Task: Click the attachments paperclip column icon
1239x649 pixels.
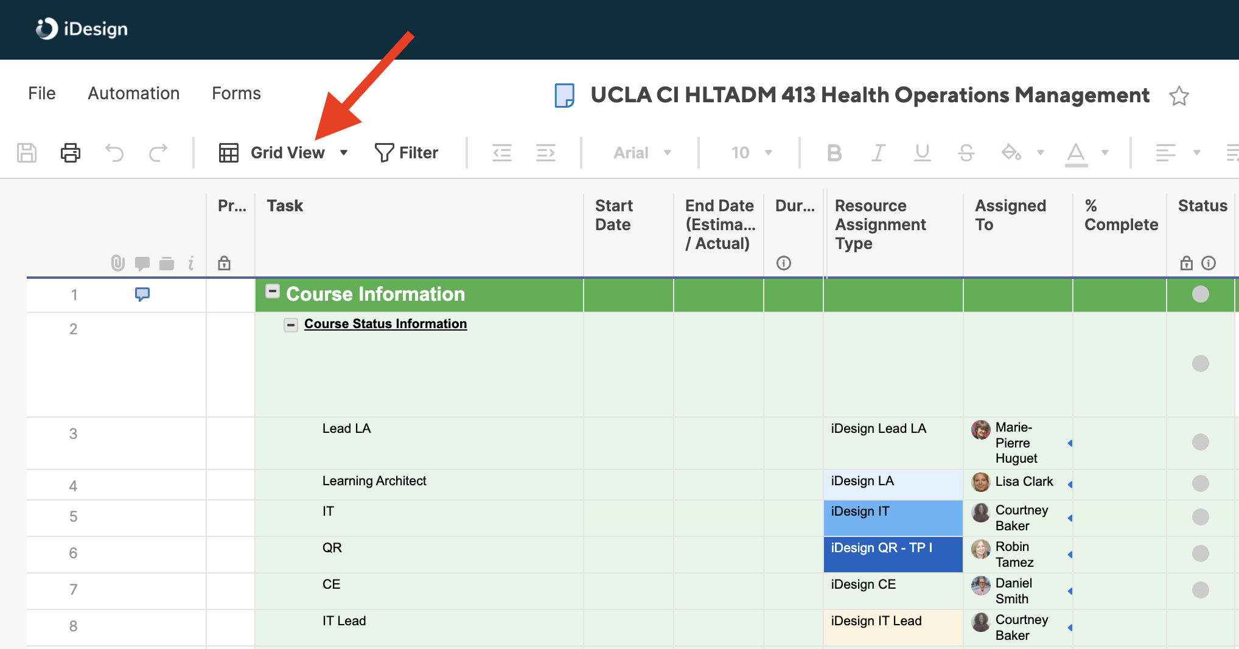Action: click(118, 263)
